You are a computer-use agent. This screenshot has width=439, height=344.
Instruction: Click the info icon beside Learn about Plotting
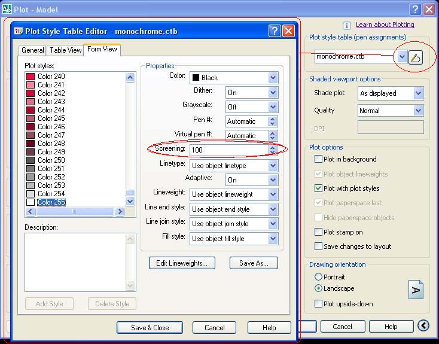[347, 26]
